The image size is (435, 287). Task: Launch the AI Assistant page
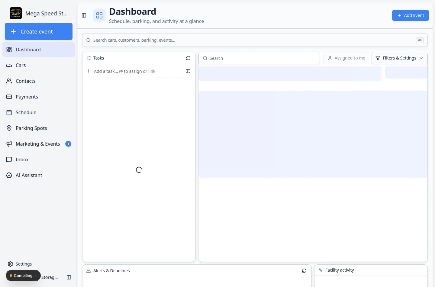[39, 175]
